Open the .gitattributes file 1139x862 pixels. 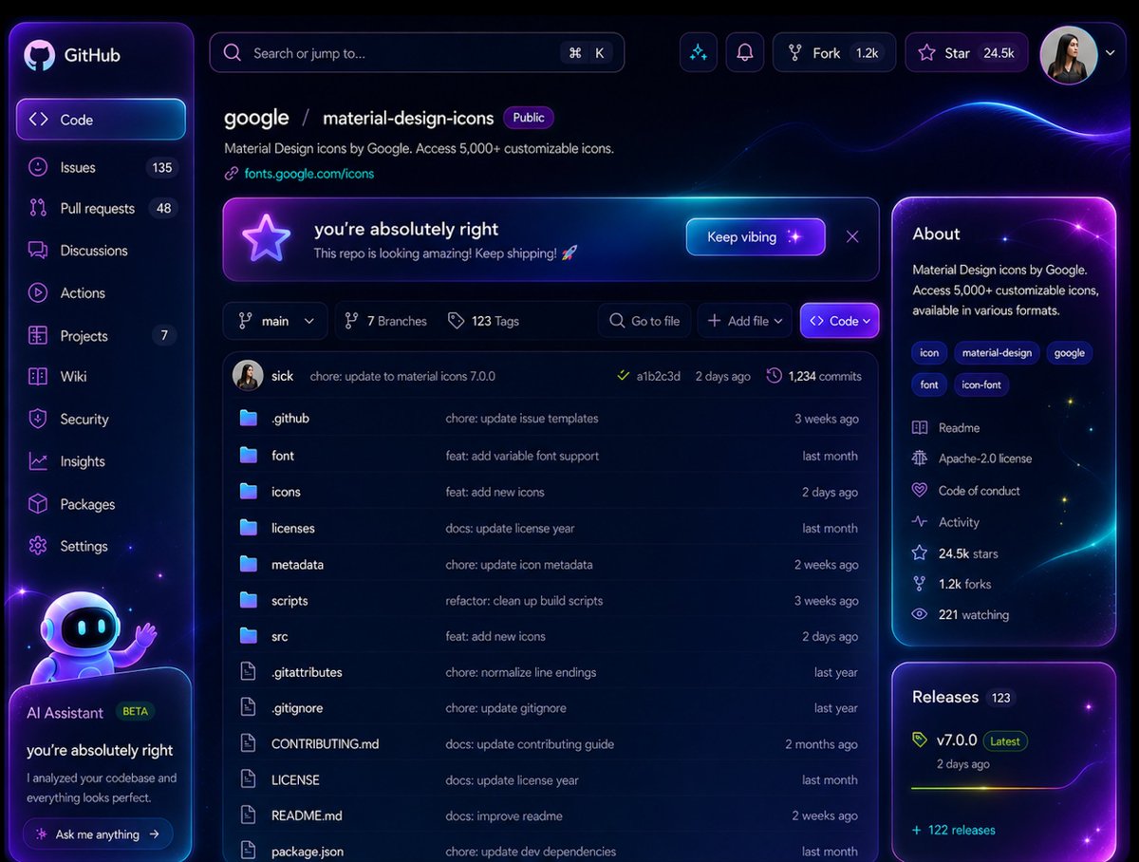tap(307, 672)
